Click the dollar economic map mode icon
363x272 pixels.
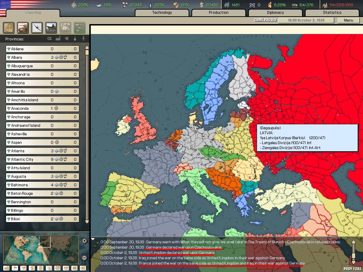tap(31, 267)
